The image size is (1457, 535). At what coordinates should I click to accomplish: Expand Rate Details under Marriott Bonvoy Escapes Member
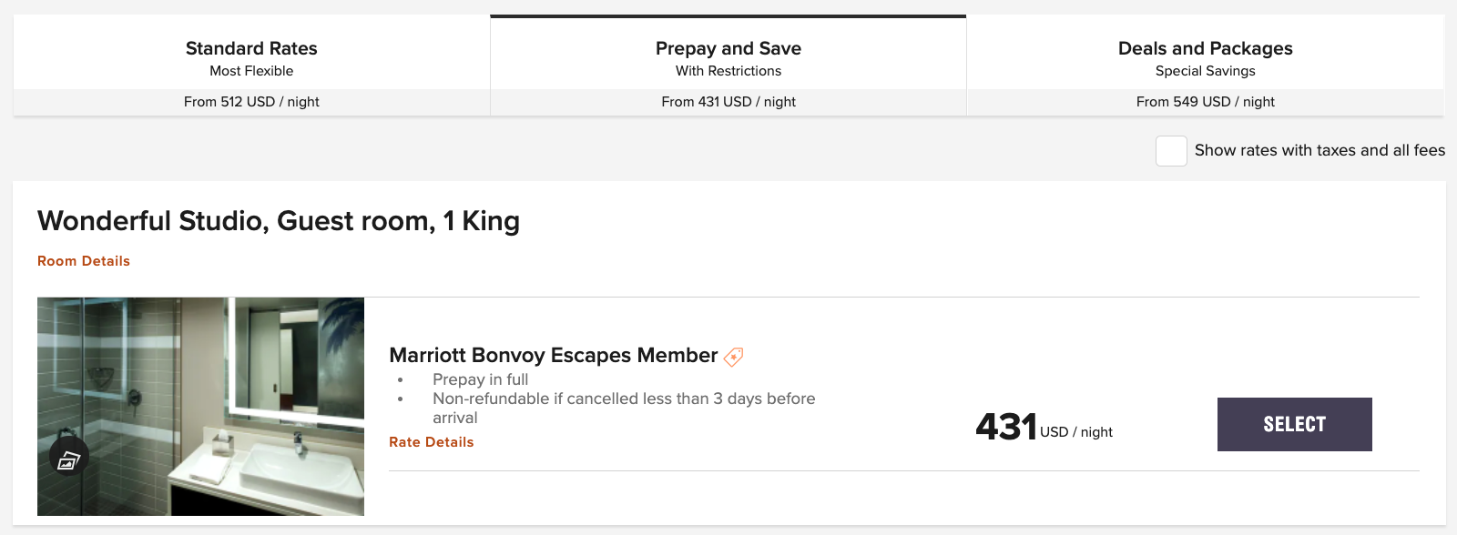[431, 442]
